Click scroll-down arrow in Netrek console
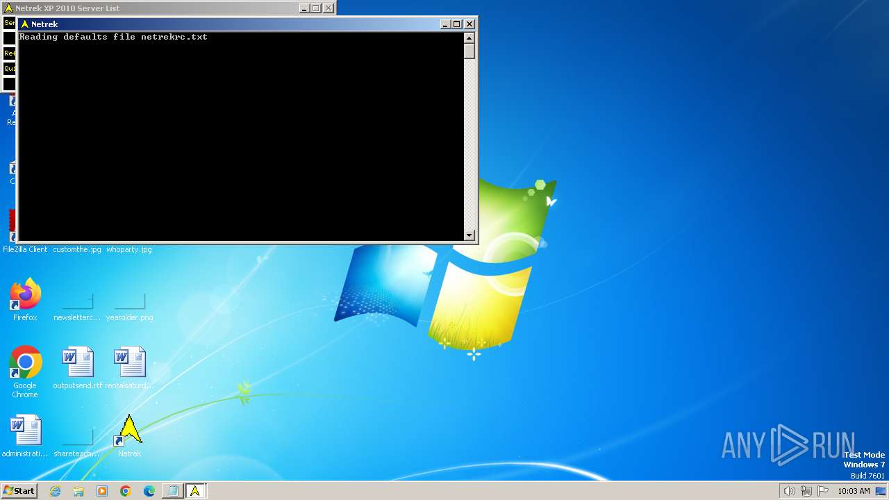 [470, 235]
